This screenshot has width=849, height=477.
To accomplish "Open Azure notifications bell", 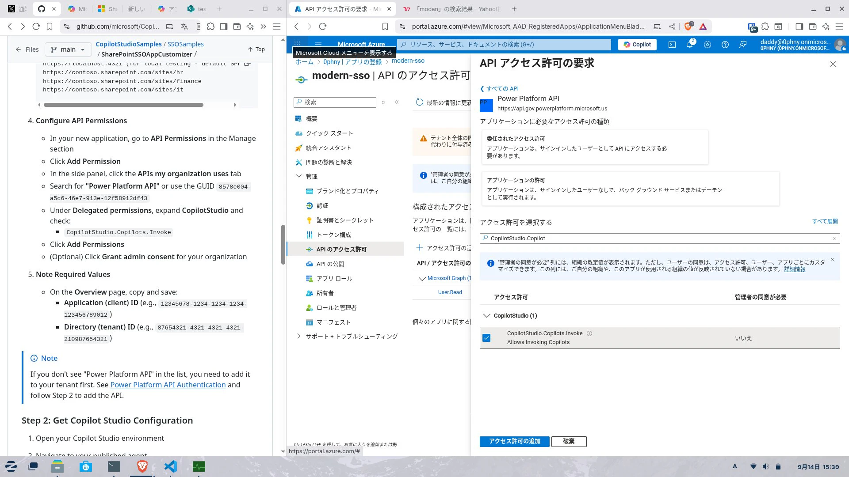I will pos(690,45).
